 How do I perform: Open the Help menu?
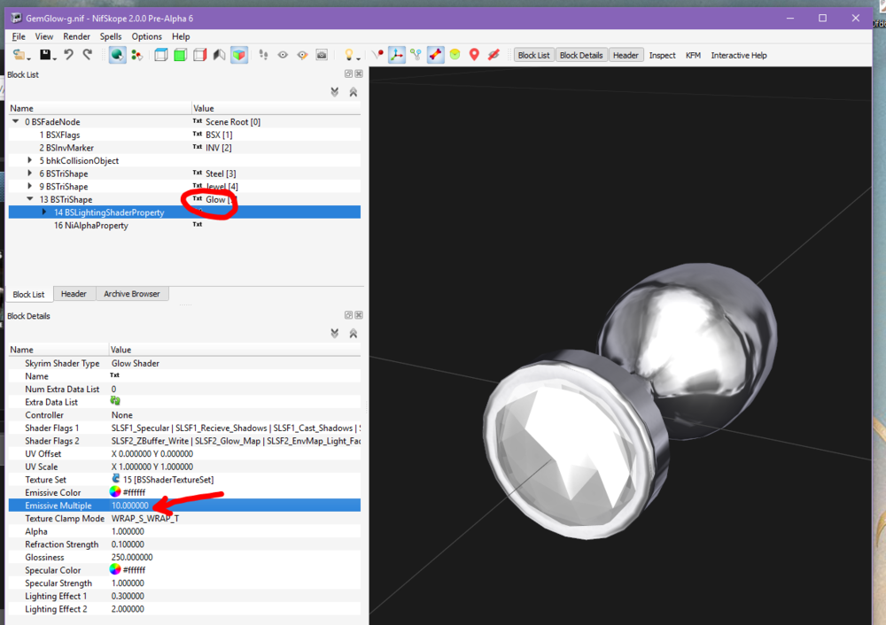(x=181, y=36)
